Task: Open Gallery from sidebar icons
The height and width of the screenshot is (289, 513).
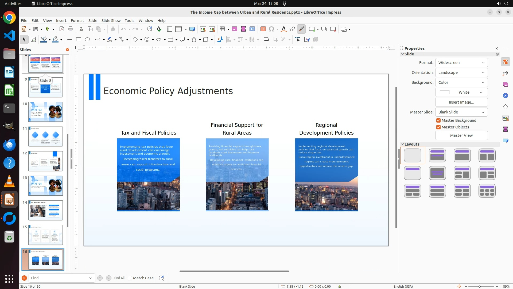Action: tap(505, 84)
